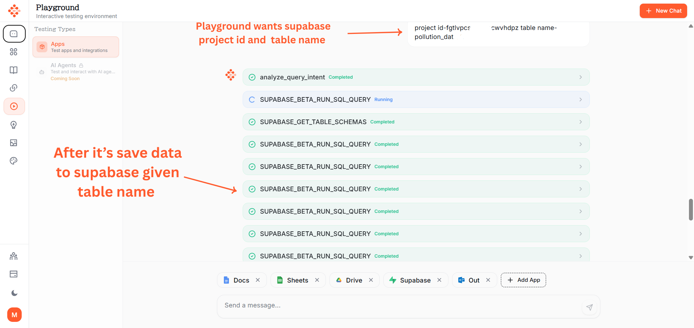Toggle dark mode moon icon

click(14, 293)
